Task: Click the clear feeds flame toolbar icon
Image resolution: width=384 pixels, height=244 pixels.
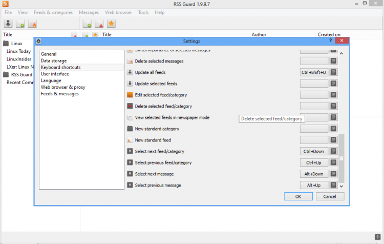Action: (32, 24)
